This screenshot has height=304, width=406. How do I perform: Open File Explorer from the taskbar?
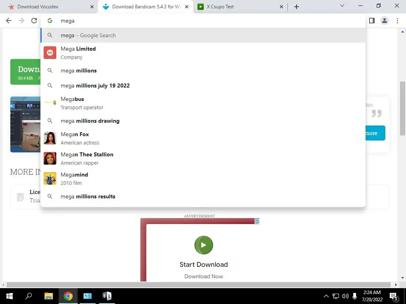point(48,296)
